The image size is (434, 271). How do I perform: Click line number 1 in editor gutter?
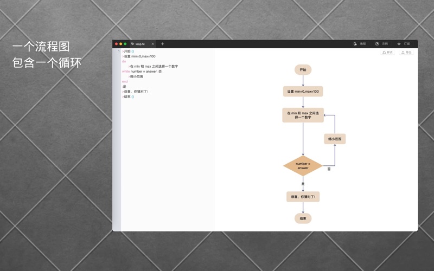118,51
